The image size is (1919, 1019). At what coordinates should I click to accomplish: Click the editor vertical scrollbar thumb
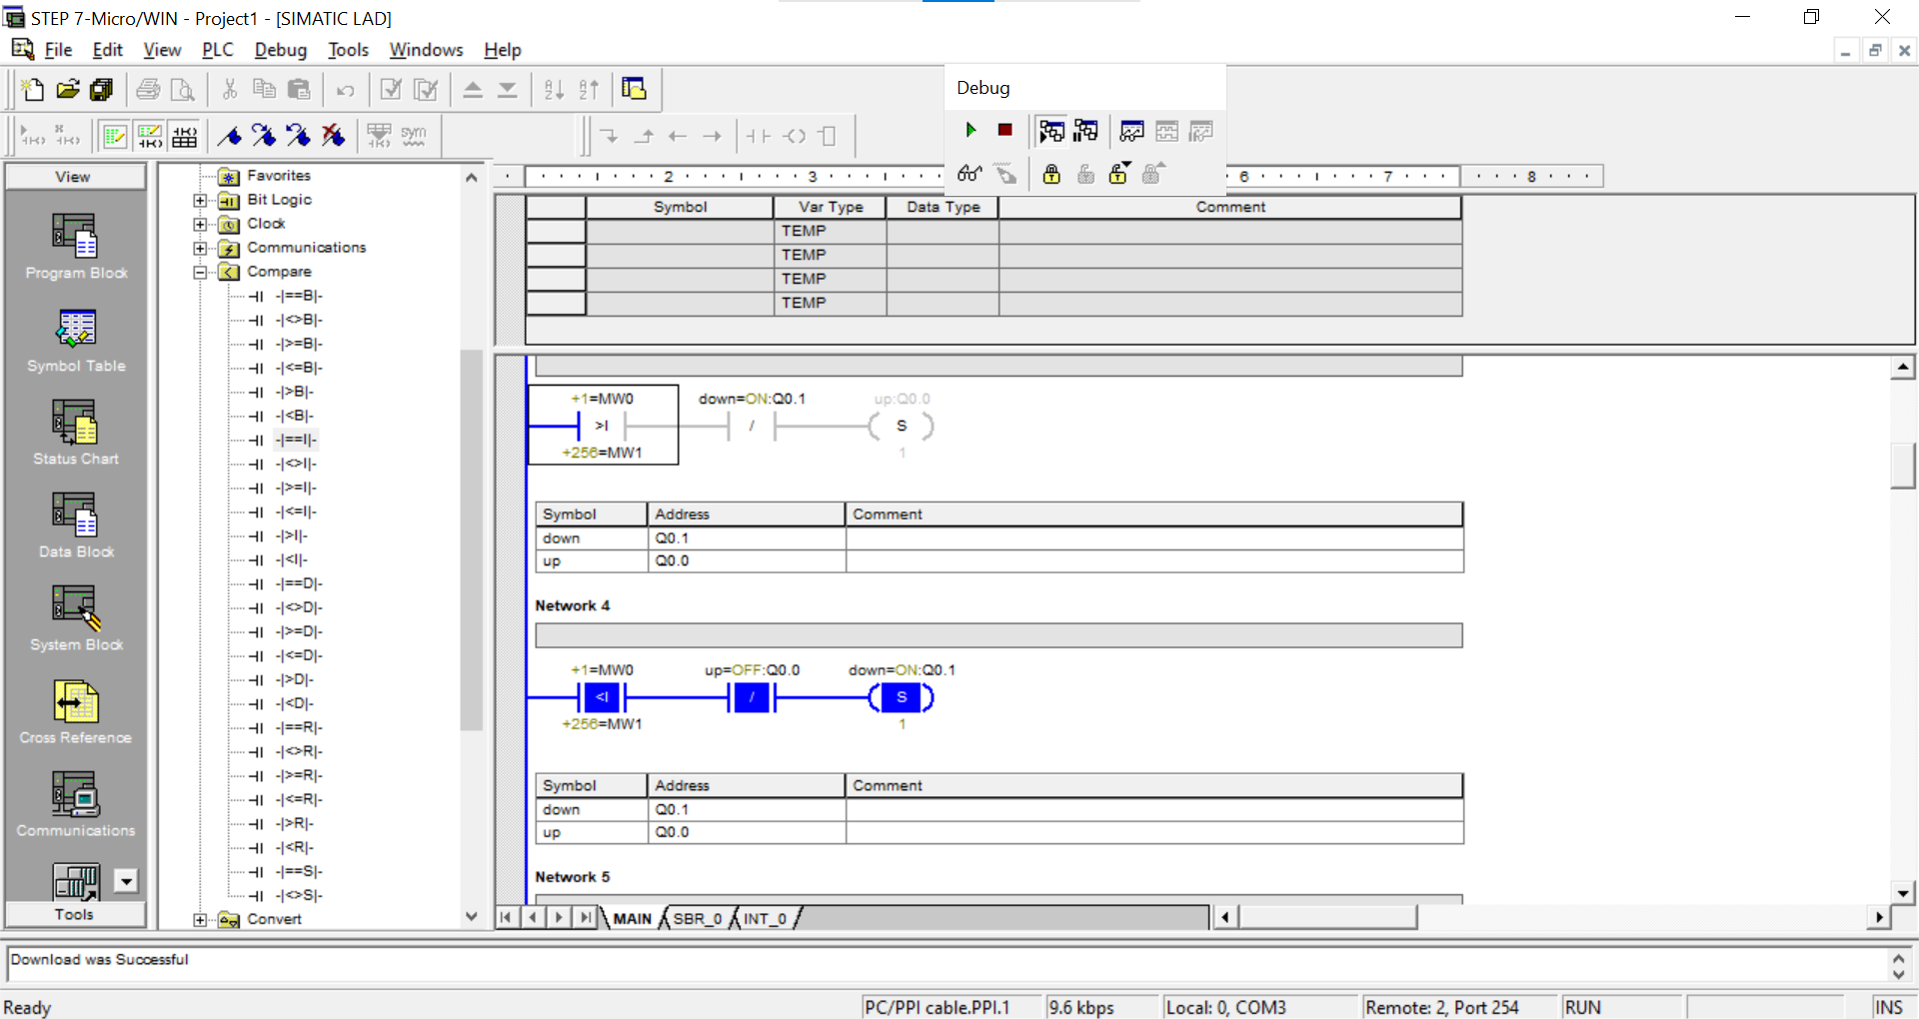coord(1902,465)
